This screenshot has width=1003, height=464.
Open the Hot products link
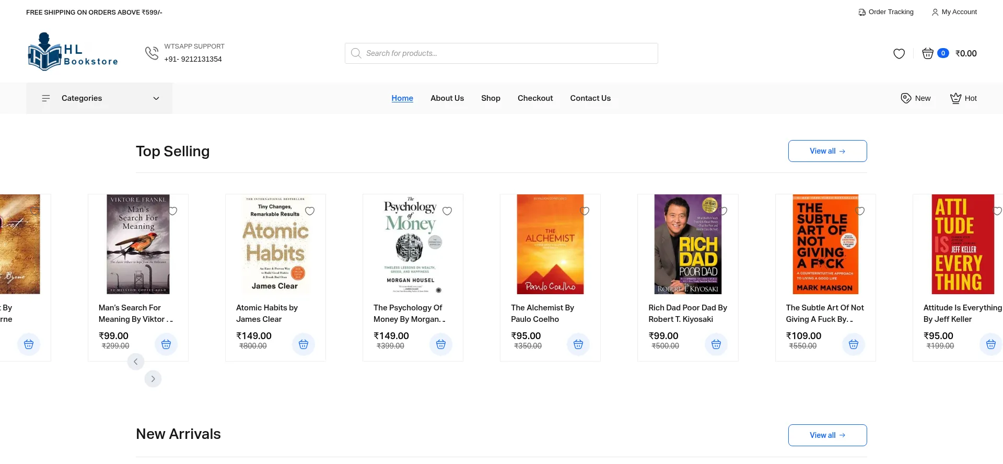tap(963, 98)
